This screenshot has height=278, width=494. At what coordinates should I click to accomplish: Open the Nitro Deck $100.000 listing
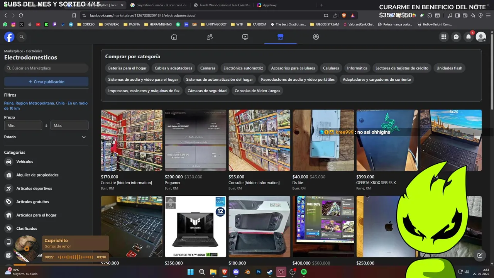coord(259,227)
